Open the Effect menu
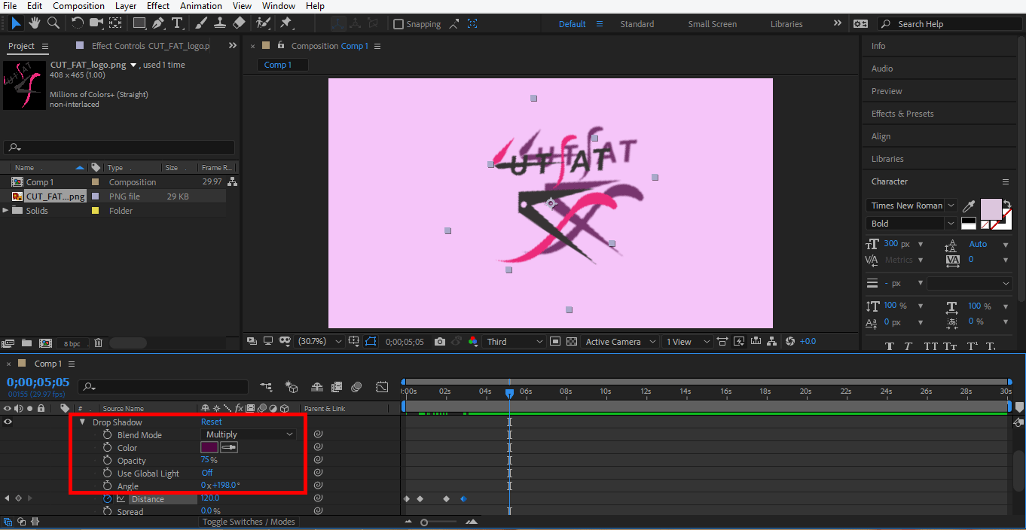 coord(158,6)
